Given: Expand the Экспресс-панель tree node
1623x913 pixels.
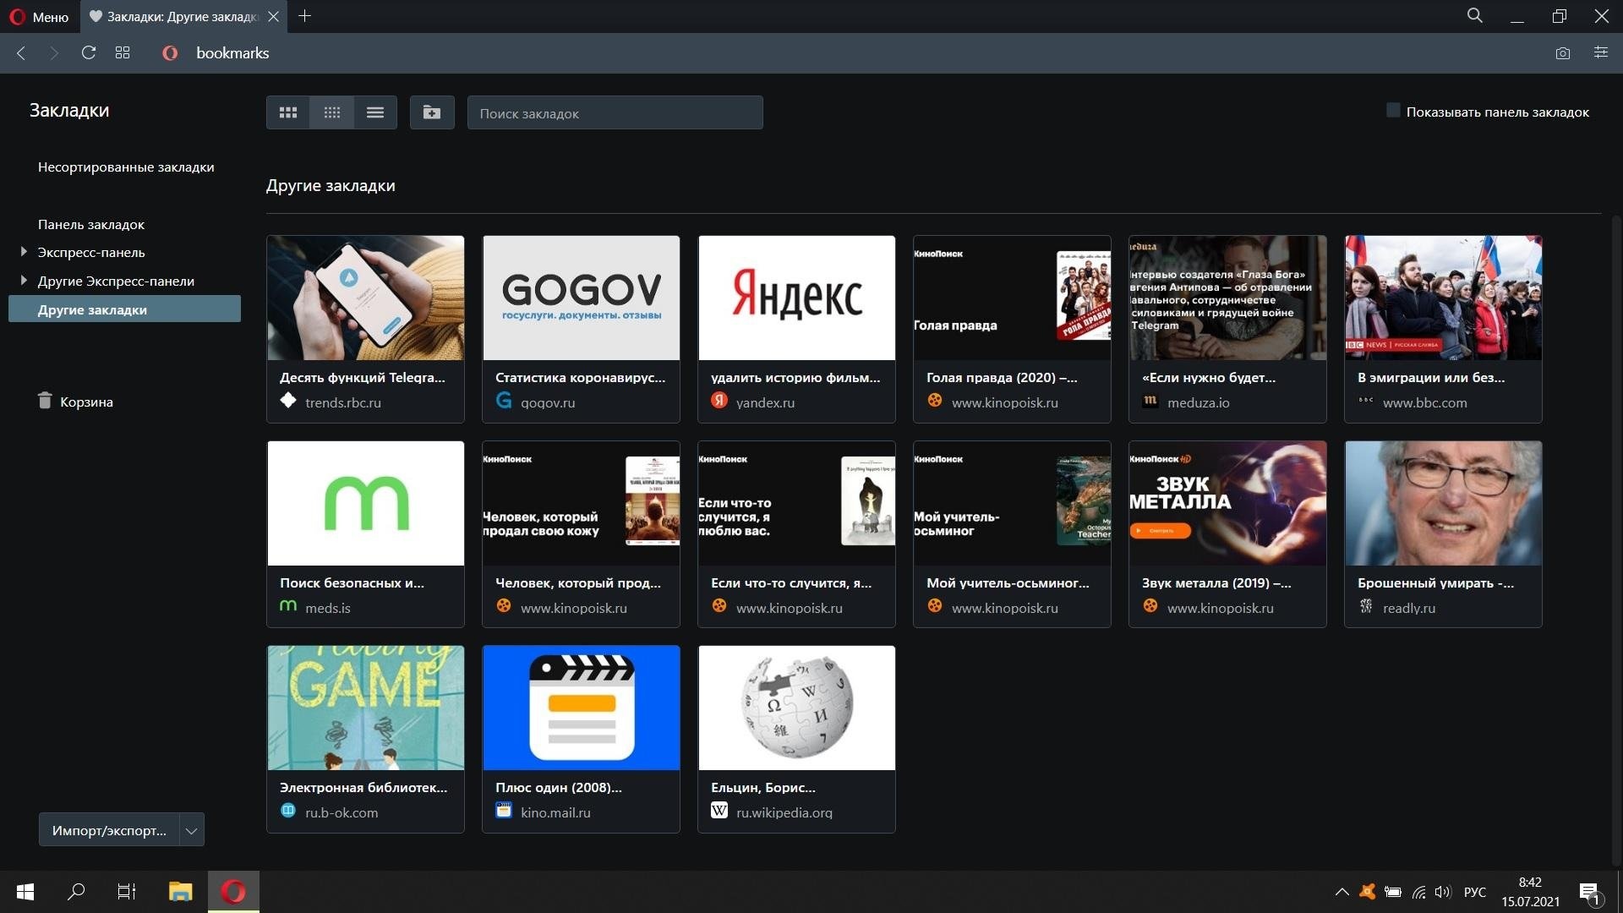Looking at the screenshot, I should [24, 252].
